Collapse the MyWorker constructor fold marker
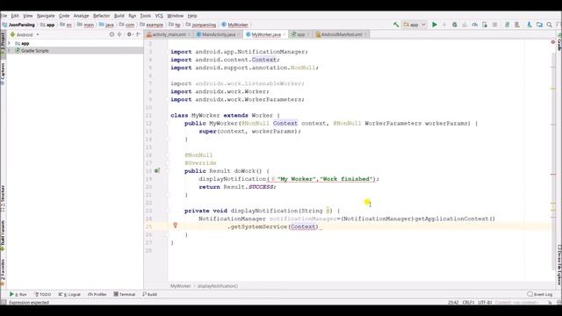The height and width of the screenshot is (316, 562). pos(168,123)
